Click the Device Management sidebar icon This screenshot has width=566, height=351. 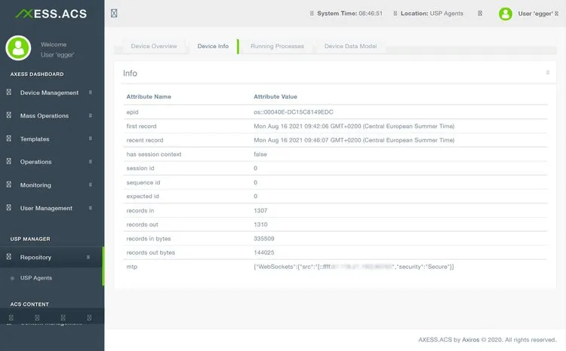[x=9, y=93]
